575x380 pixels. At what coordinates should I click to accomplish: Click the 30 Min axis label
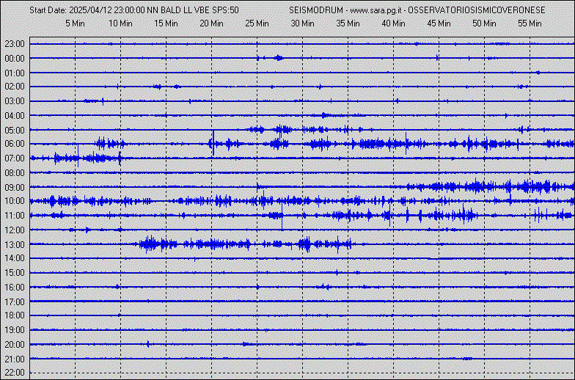pos(302,23)
